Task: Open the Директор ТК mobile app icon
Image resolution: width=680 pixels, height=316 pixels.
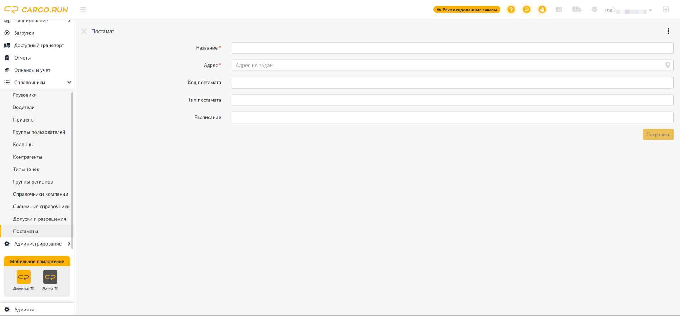Action: pyautogui.click(x=24, y=277)
